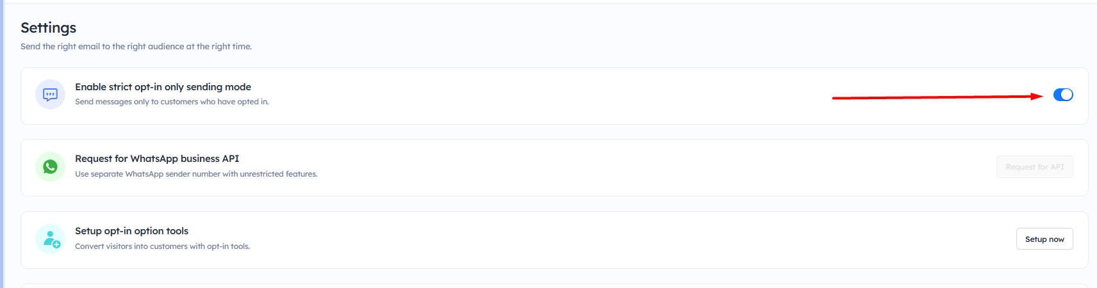Click the Setup now button

(1044, 239)
